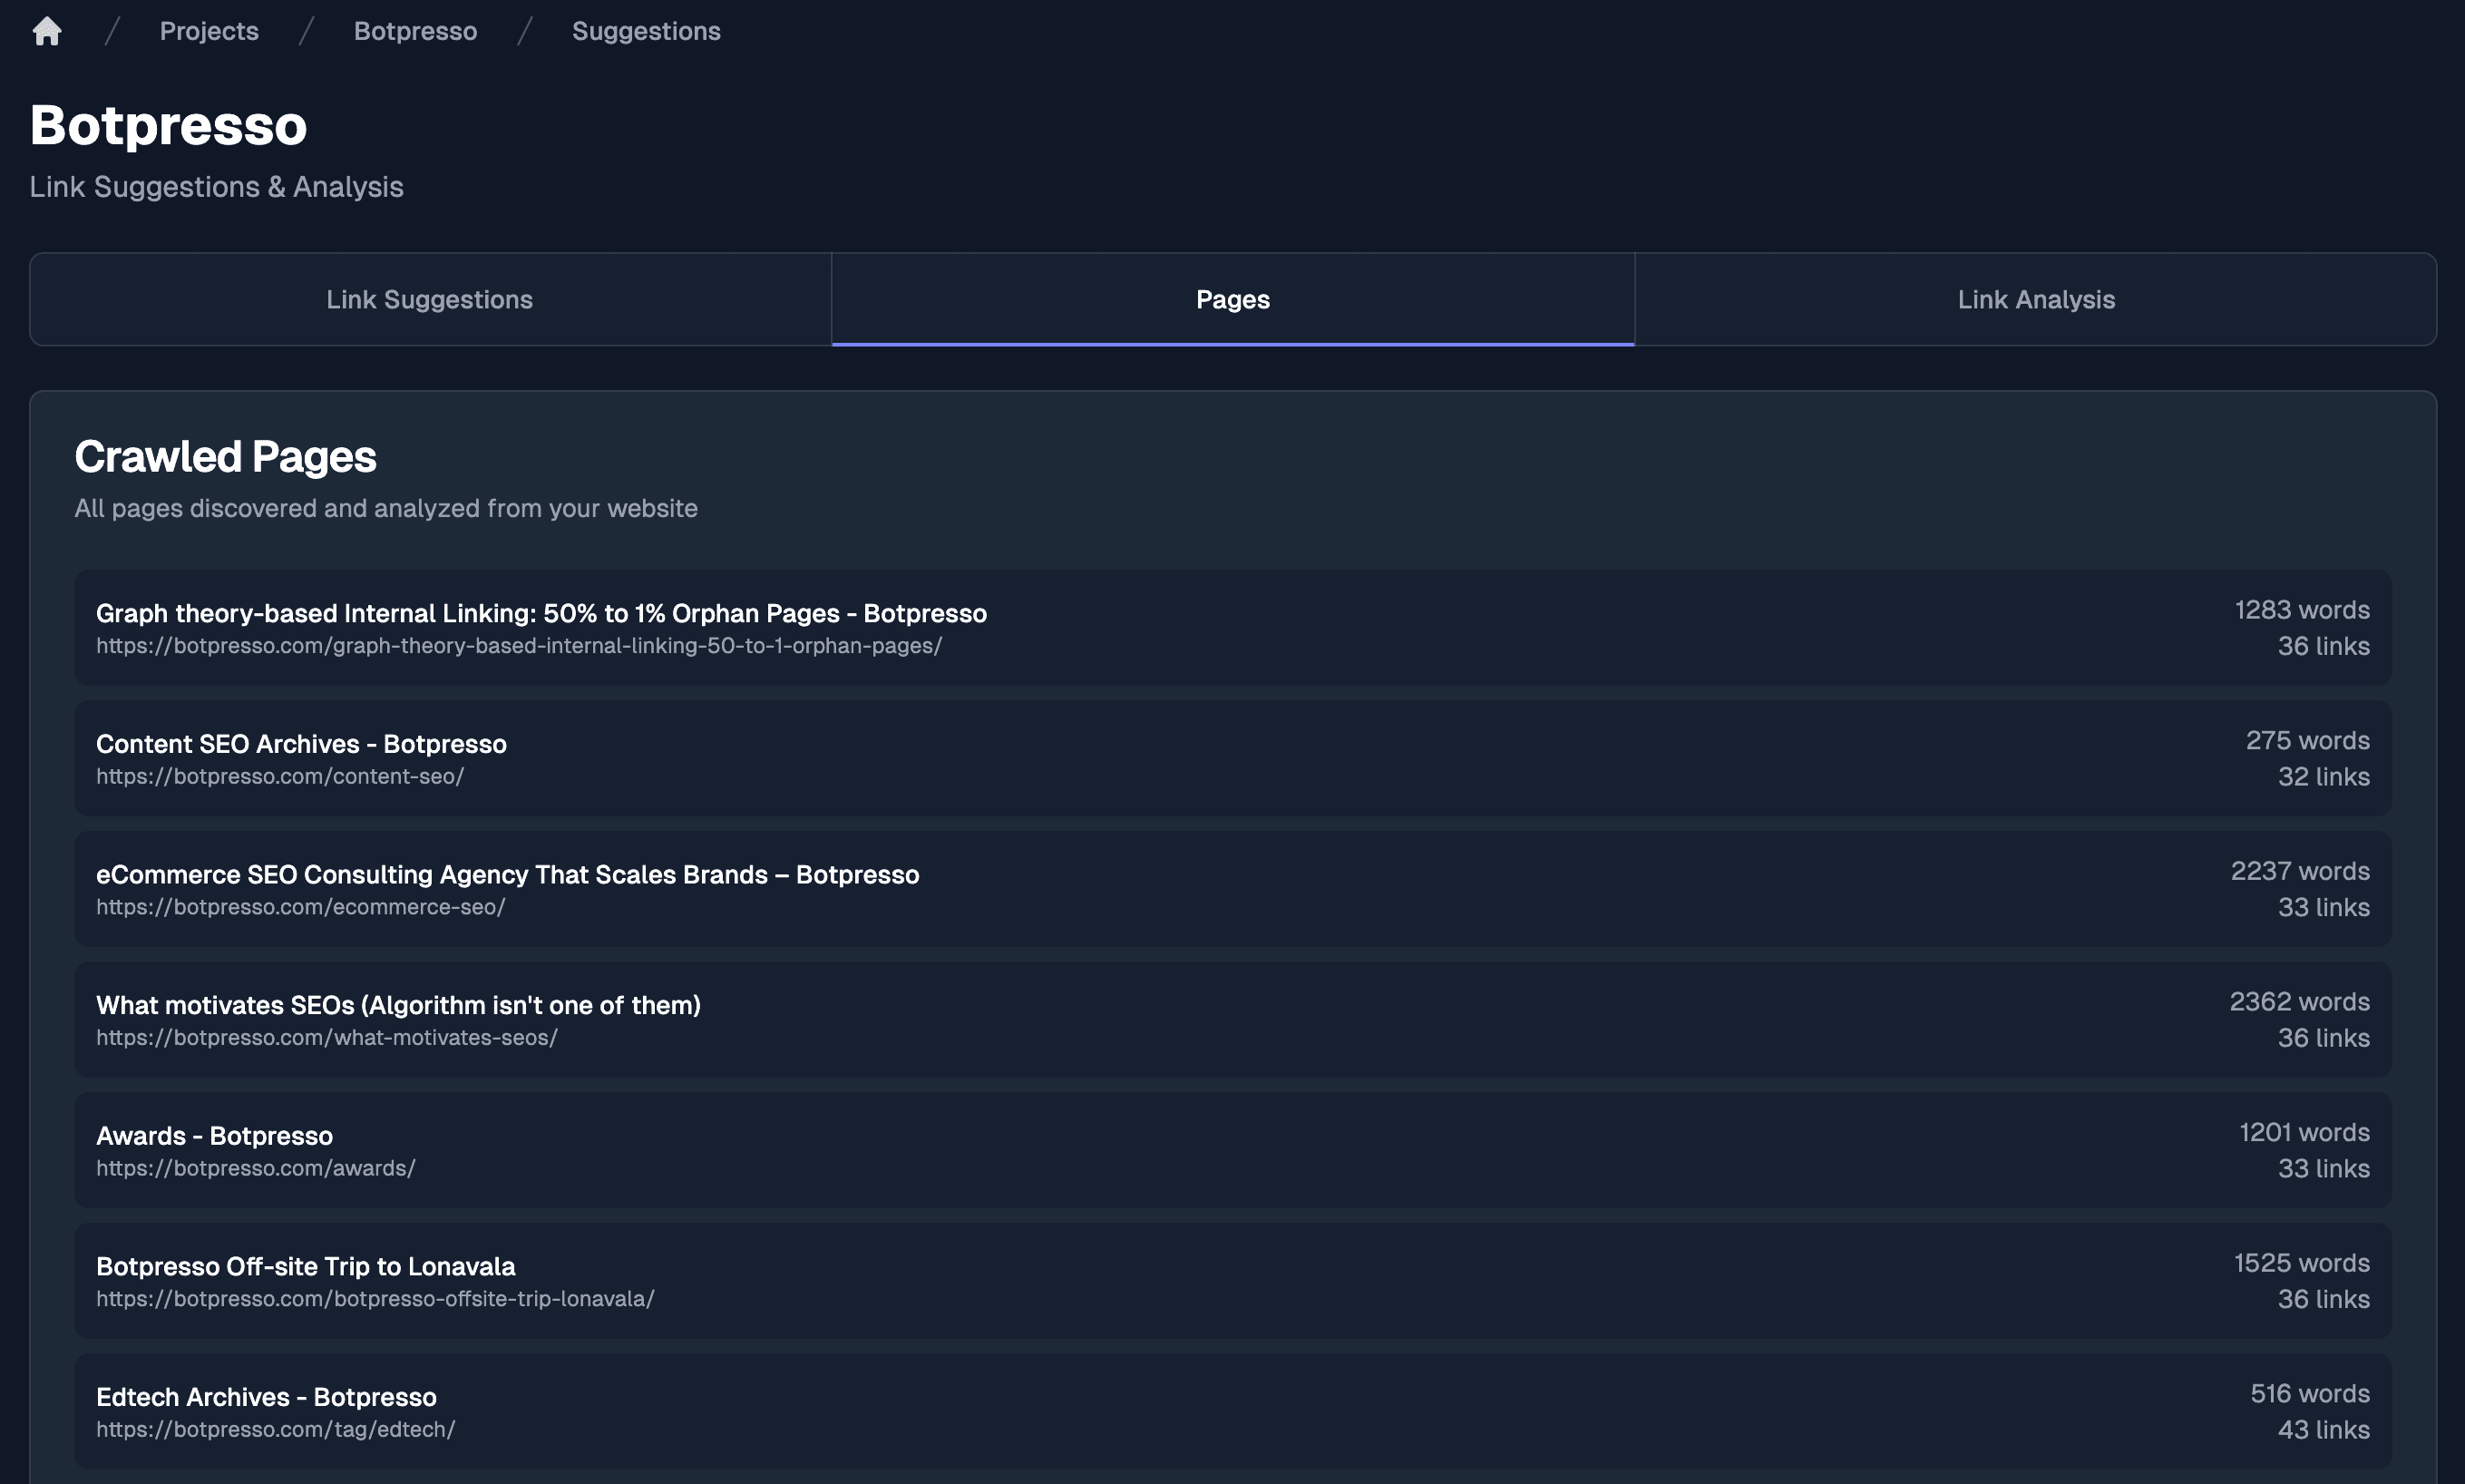Click the botpresso.com/what-motivates-seos/ URL

[326, 1038]
